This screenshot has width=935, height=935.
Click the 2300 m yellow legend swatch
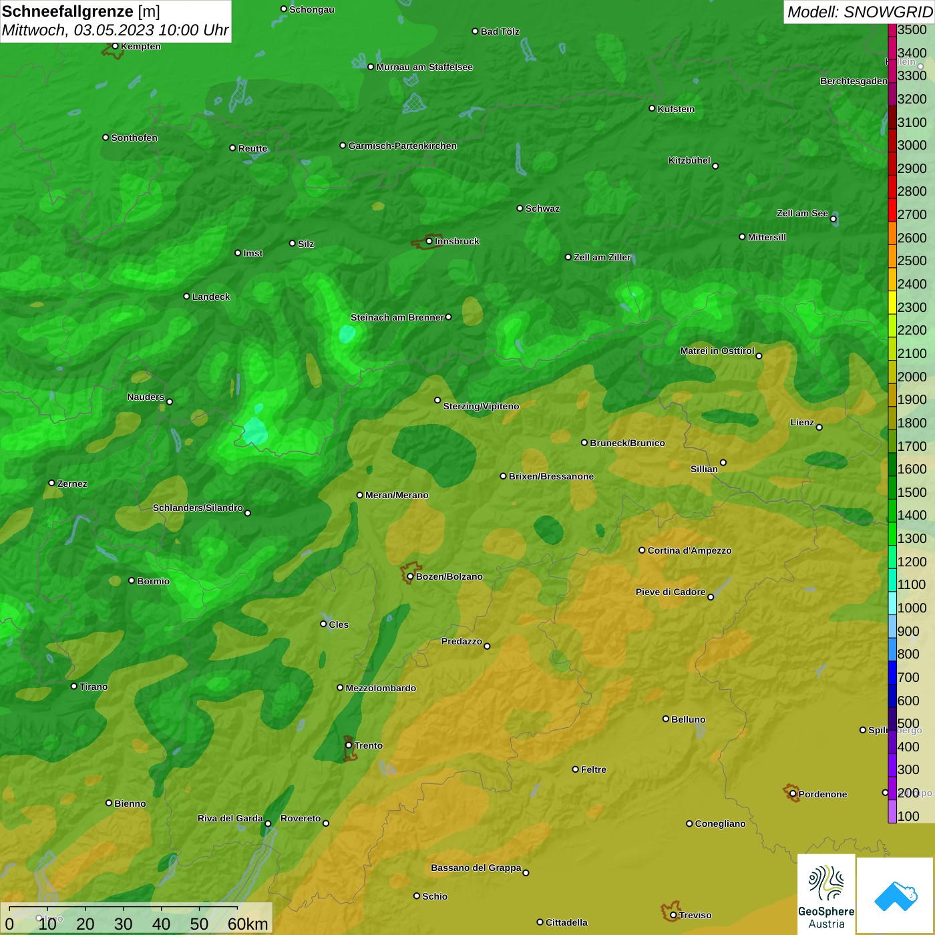point(892,302)
